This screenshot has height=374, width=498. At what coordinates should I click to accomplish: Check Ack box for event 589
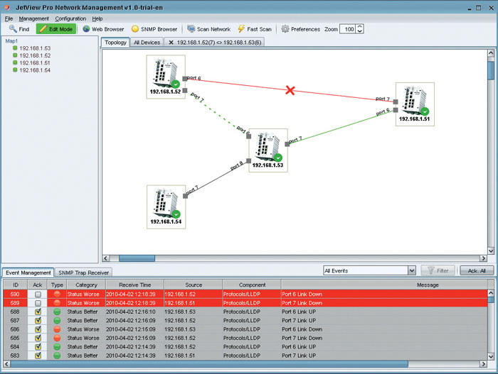38,303
